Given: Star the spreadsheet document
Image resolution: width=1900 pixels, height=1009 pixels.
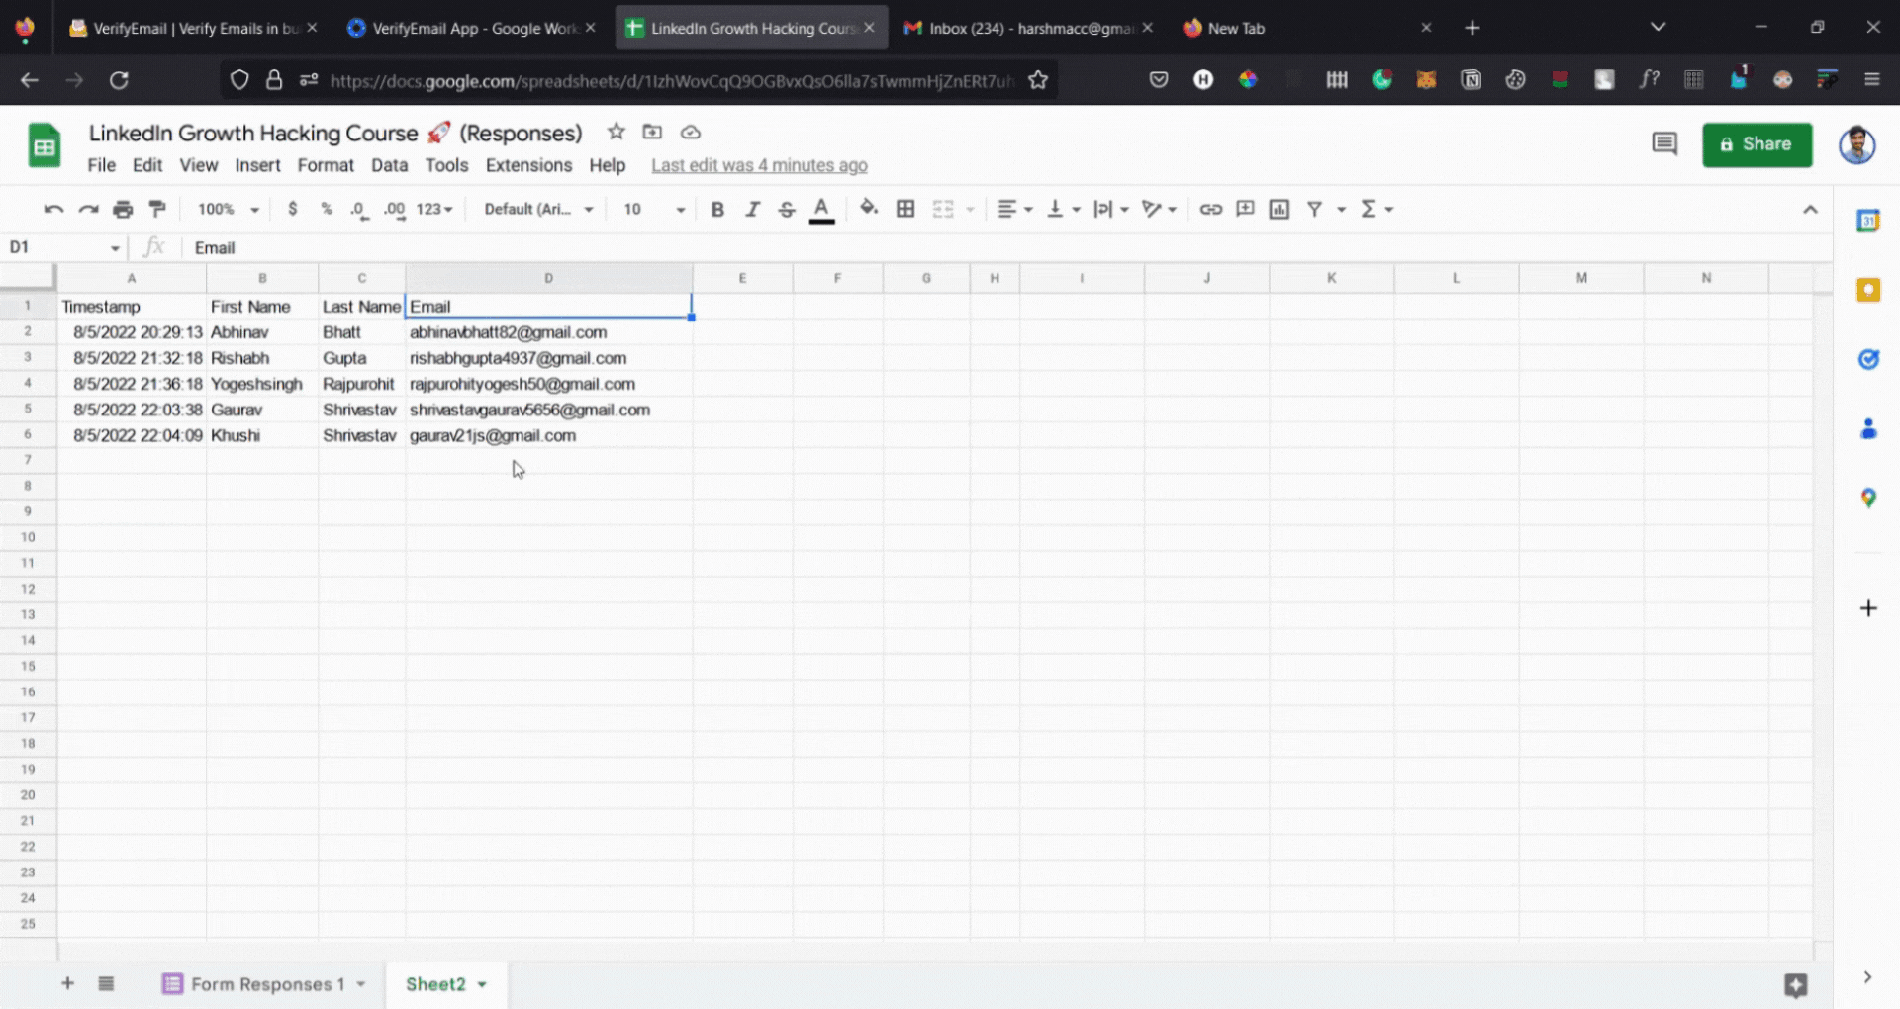Looking at the screenshot, I should pyautogui.click(x=616, y=132).
